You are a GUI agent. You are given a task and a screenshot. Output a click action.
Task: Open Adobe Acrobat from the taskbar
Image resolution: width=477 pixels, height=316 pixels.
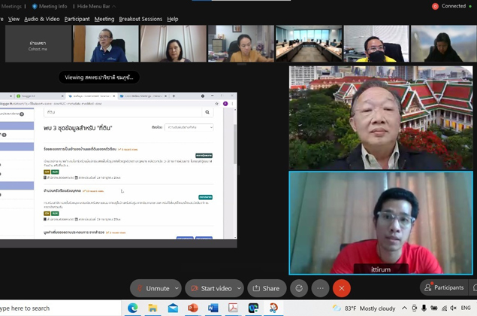(233, 308)
